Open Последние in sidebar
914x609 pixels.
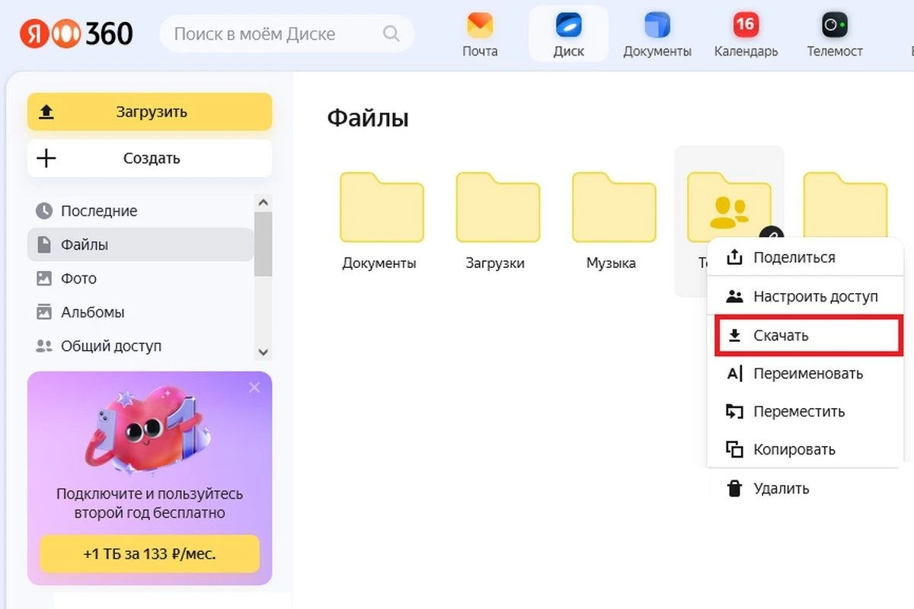pos(140,211)
